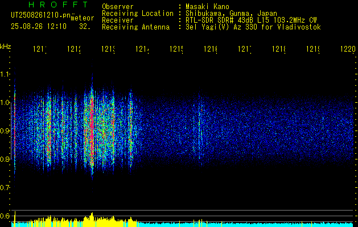This screenshot has height=227, width=358.
Task: Select the location 'Shibukawa, Gunma, Japan'
Action: click(x=231, y=14)
